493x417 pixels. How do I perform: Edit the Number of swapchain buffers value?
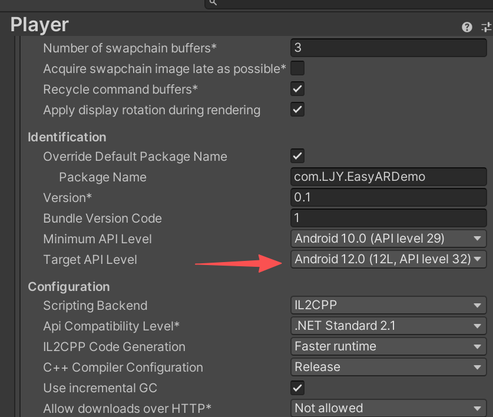(388, 48)
